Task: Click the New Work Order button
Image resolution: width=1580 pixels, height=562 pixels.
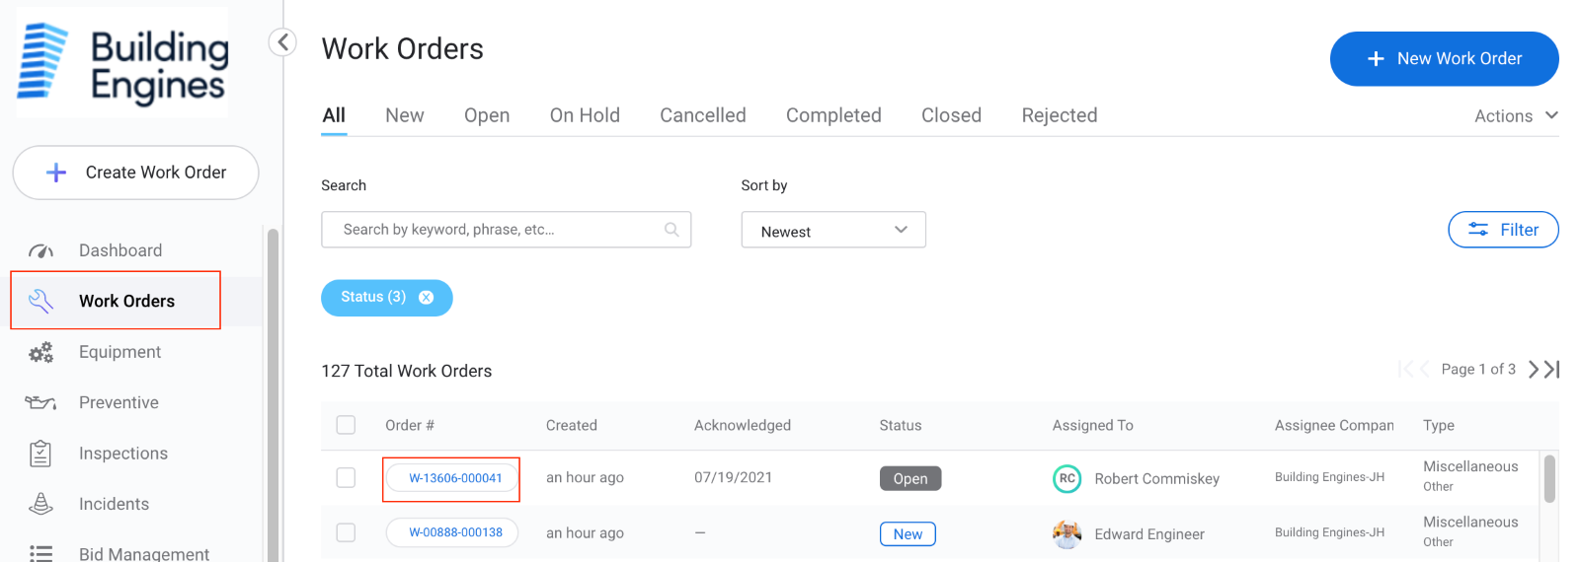Action: pyautogui.click(x=1444, y=59)
